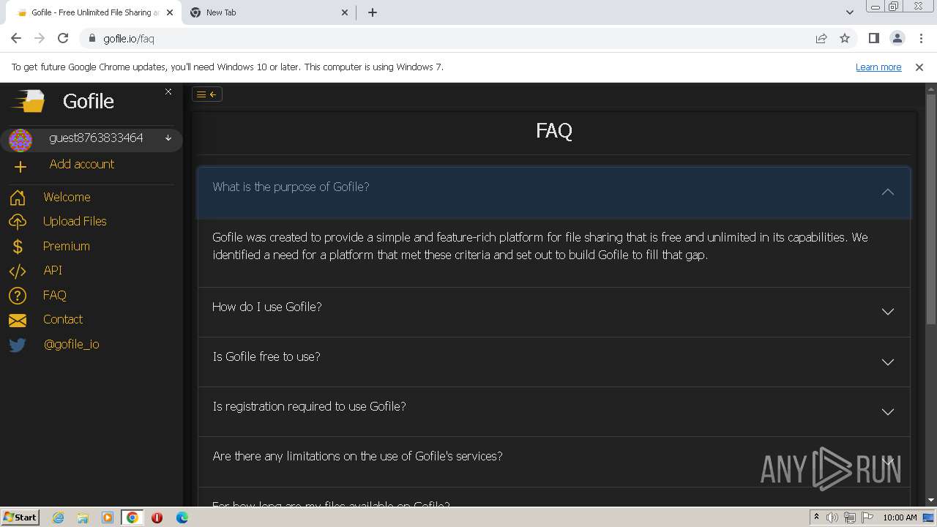The image size is (937, 527).
Task: Click the Upload Files cloud icon
Action: tap(18, 222)
